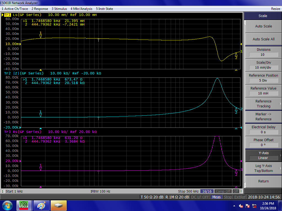Open the 4 Mkr/Analysis menu
The width and height of the screenshot is (282, 211).
(x=81, y=9)
